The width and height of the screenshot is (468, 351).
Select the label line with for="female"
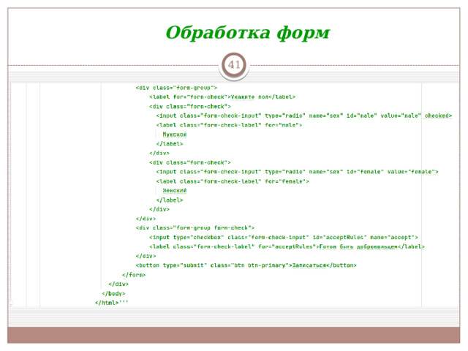233,181
